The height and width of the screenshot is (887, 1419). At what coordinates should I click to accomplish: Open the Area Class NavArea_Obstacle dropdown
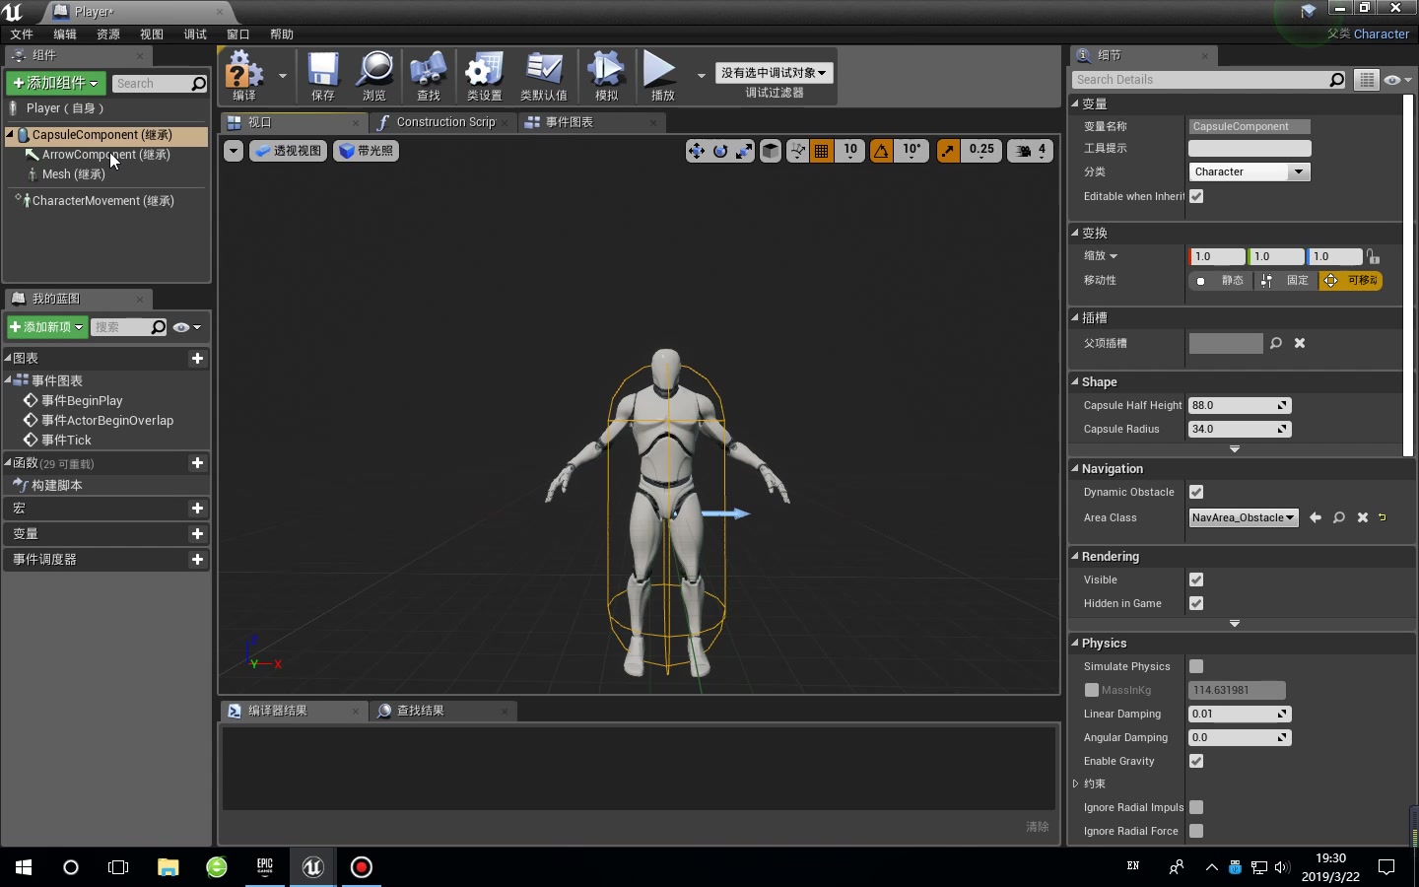pos(1243,517)
